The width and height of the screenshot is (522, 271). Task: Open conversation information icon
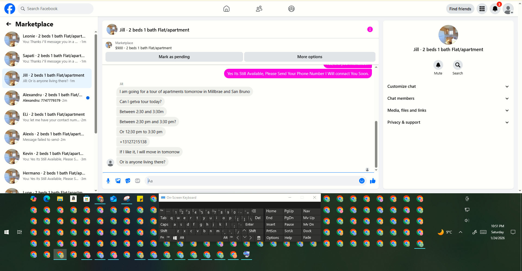click(x=370, y=29)
